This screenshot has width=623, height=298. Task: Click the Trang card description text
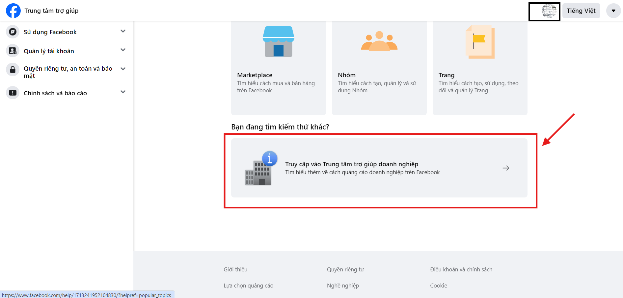(x=478, y=87)
